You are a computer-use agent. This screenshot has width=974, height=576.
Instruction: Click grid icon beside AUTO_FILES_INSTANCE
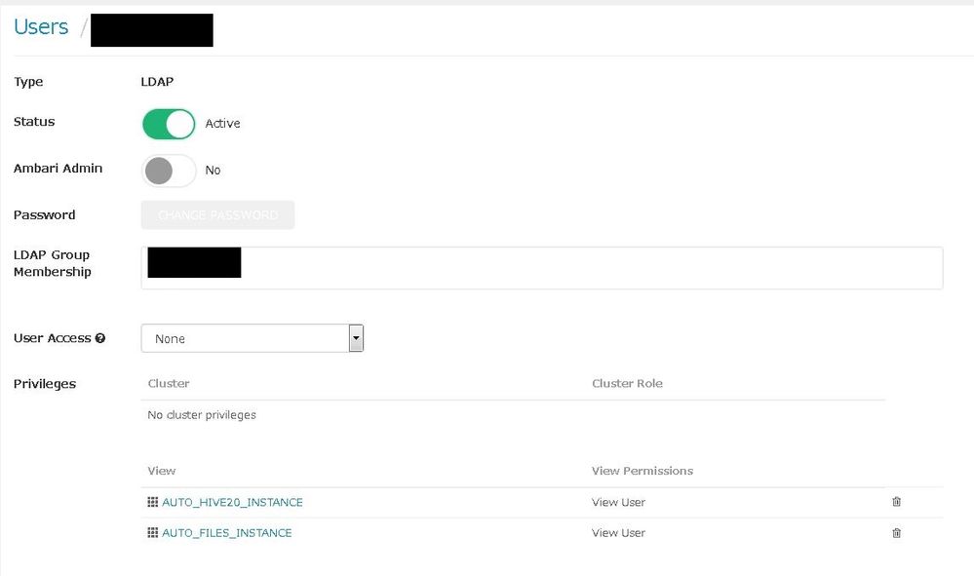click(x=152, y=533)
